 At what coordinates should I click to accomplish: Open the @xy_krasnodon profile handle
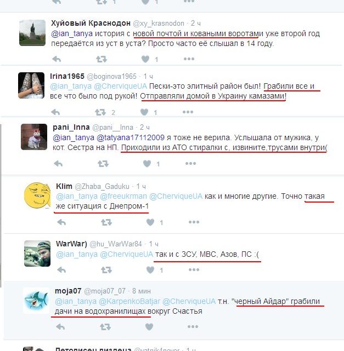(x=159, y=24)
